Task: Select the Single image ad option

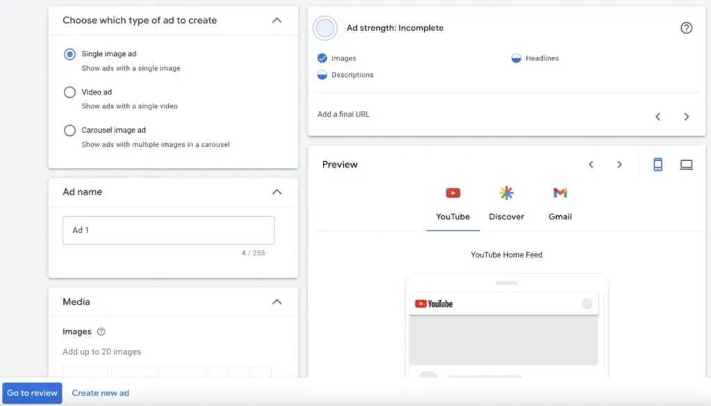Action: tap(69, 54)
